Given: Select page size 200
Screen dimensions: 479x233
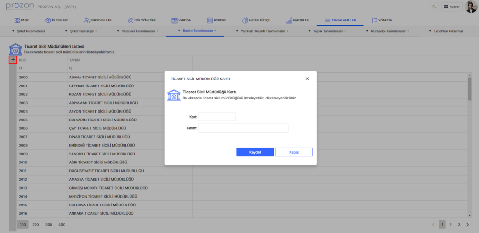Looking at the screenshot, I should [36, 225].
